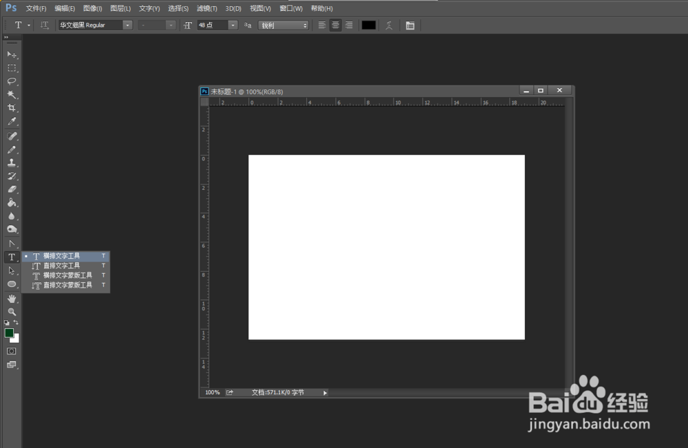
Task: Grab the Hand tool
Action: point(12,298)
